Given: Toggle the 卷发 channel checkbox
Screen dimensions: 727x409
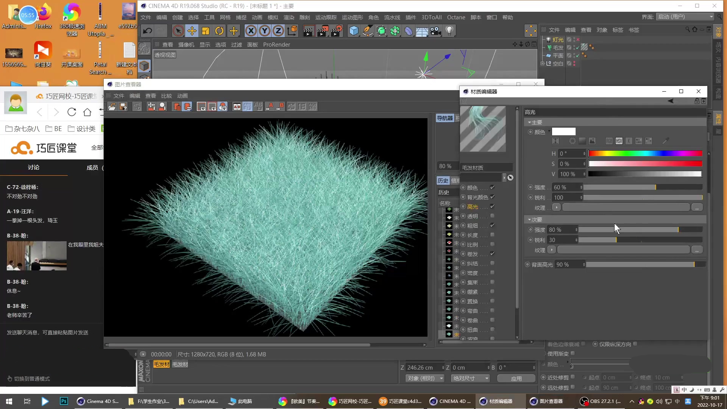Looking at the screenshot, I should pos(492,254).
